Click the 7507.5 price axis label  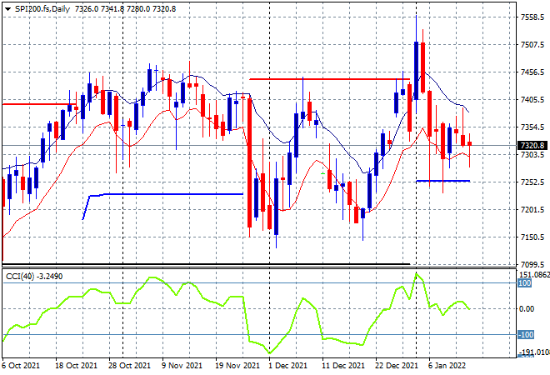[532, 44]
